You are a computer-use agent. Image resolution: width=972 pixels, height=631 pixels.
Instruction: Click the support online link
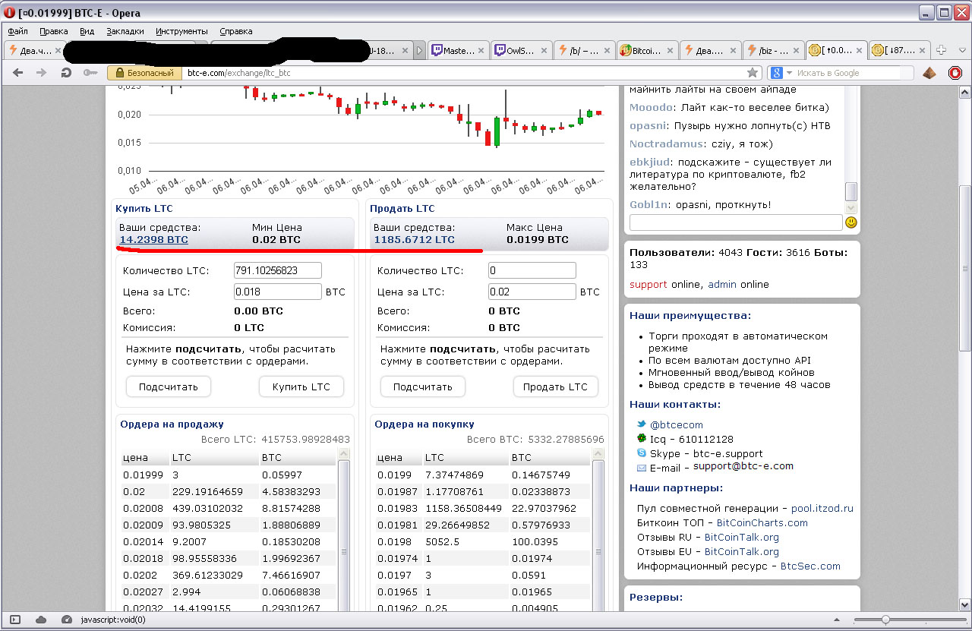coord(649,284)
